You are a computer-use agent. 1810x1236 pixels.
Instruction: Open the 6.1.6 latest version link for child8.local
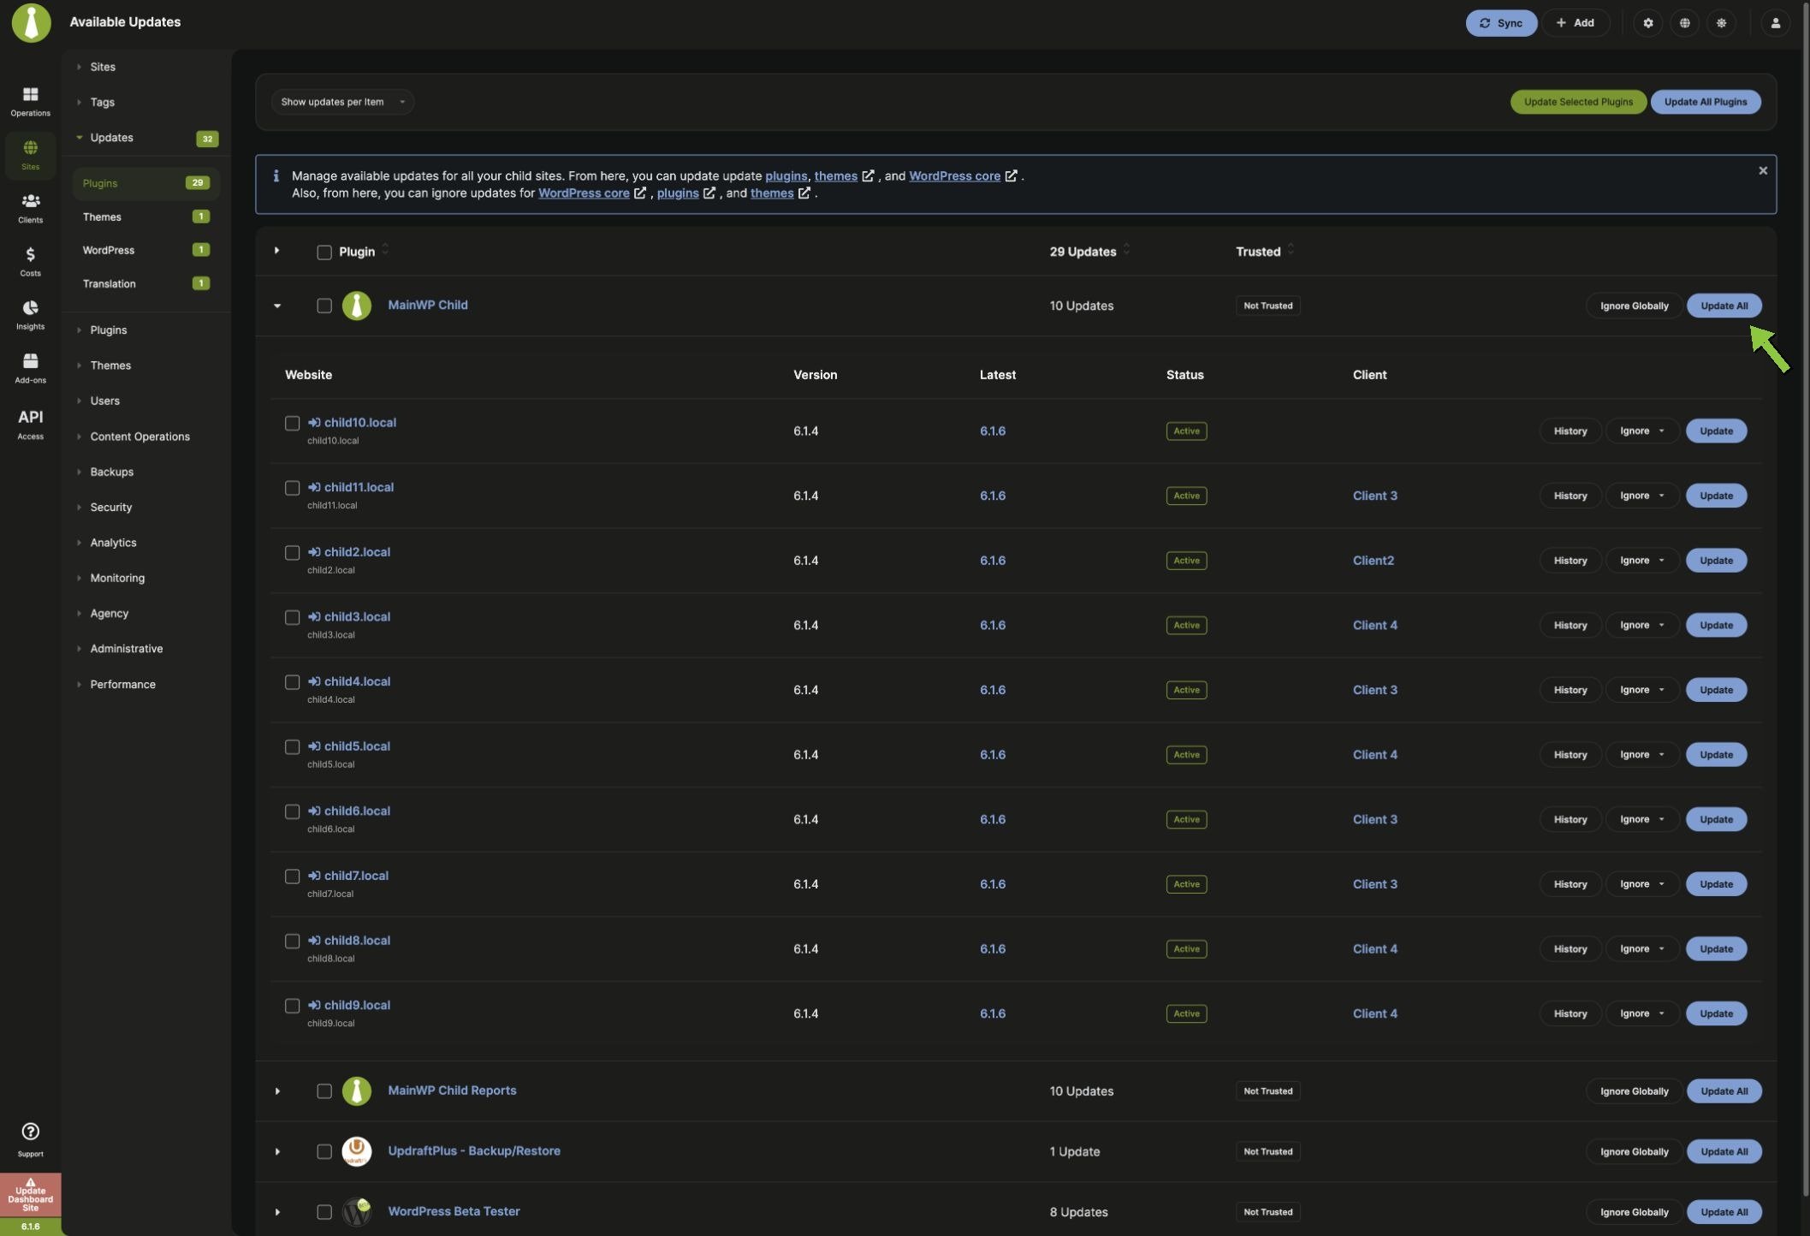(x=992, y=949)
